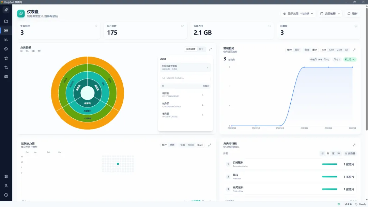Open the library books icon in sidebar
The image size is (368, 207).
point(6,40)
